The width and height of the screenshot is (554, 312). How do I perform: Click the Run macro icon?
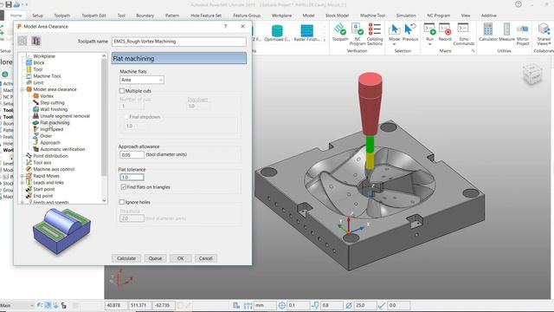point(429,29)
